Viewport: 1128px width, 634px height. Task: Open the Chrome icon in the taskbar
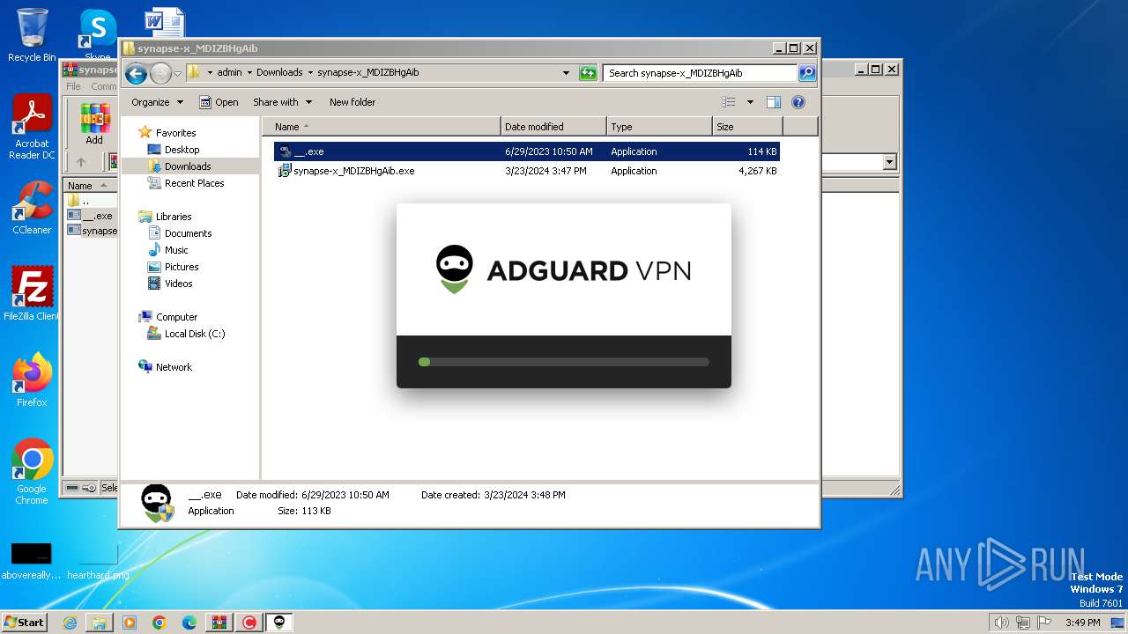160,623
